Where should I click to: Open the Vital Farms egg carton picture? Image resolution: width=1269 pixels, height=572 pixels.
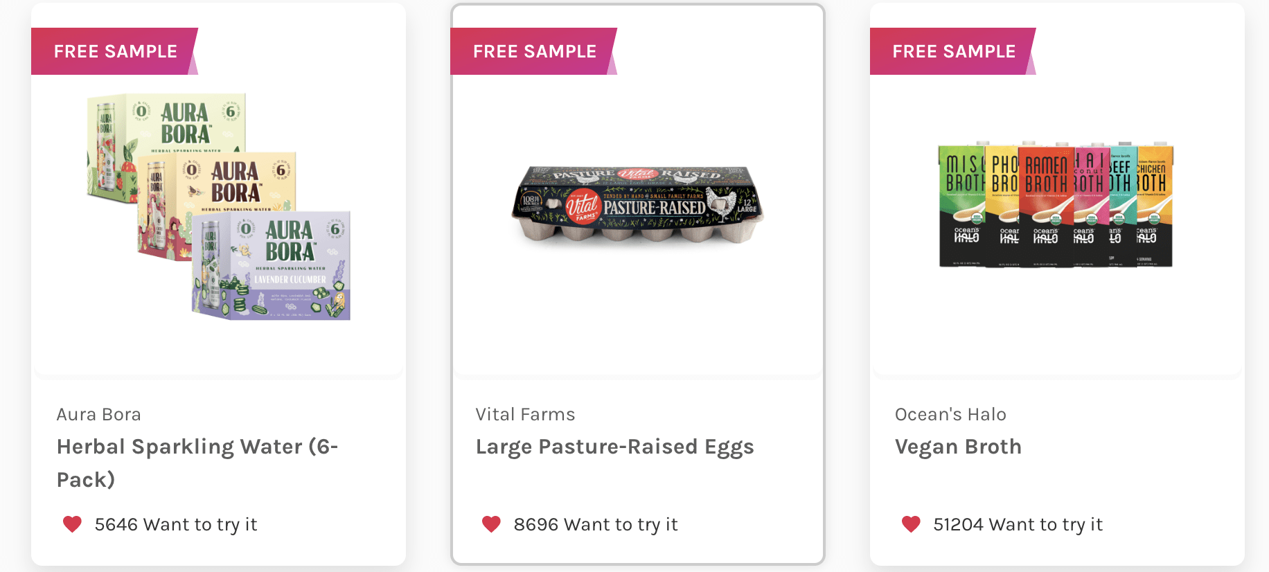(x=637, y=204)
